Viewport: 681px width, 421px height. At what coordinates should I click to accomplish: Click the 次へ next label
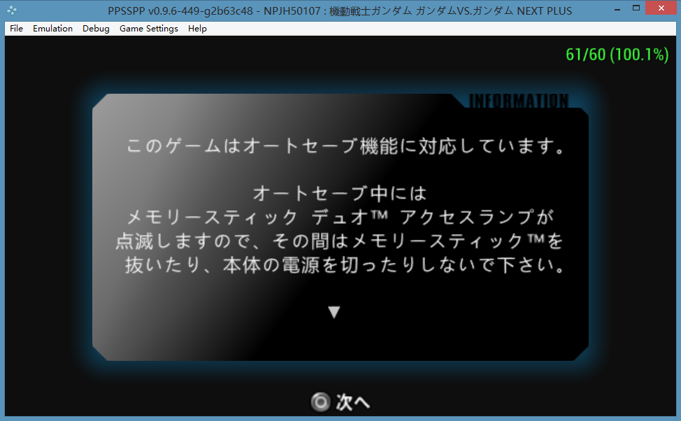[x=352, y=402]
